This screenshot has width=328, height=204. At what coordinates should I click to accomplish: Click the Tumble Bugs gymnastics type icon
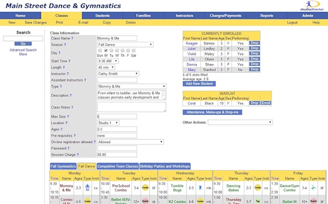click(x=200, y=188)
